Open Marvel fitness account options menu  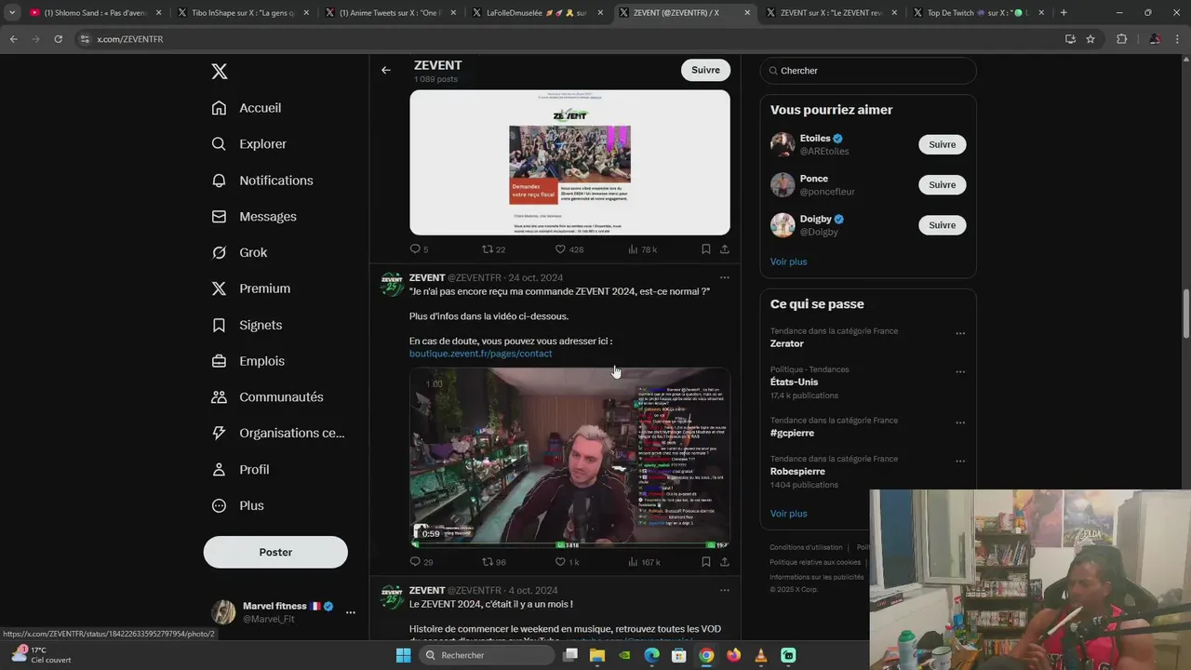click(350, 612)
